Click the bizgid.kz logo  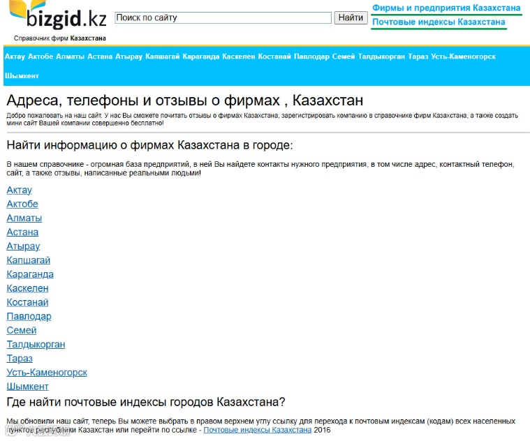tap(58, 15)
